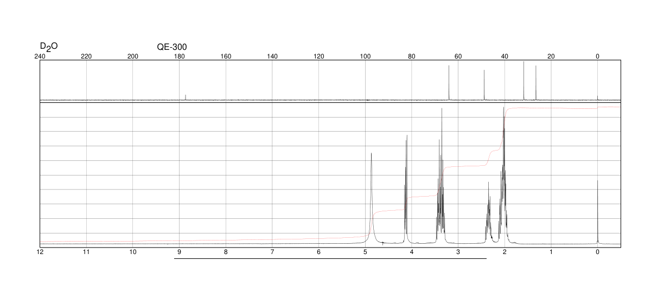Click the 12 ppm proton axis label
Image resolution: width=664 pixels, height=286 pixels.
pyautogui.click(x=40, y=252)
